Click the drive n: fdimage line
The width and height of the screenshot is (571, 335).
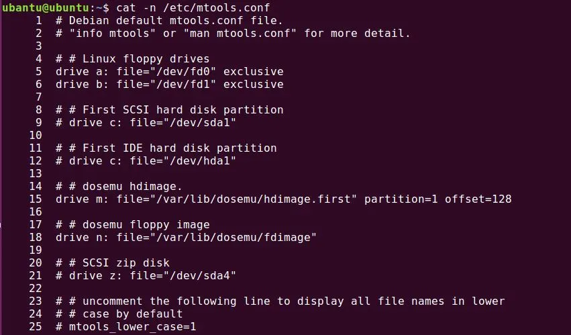click(x=186, y=237)
